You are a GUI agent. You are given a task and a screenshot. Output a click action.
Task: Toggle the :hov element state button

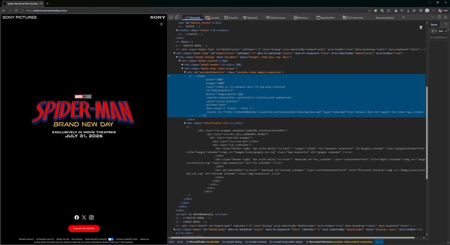click(440, 31)
